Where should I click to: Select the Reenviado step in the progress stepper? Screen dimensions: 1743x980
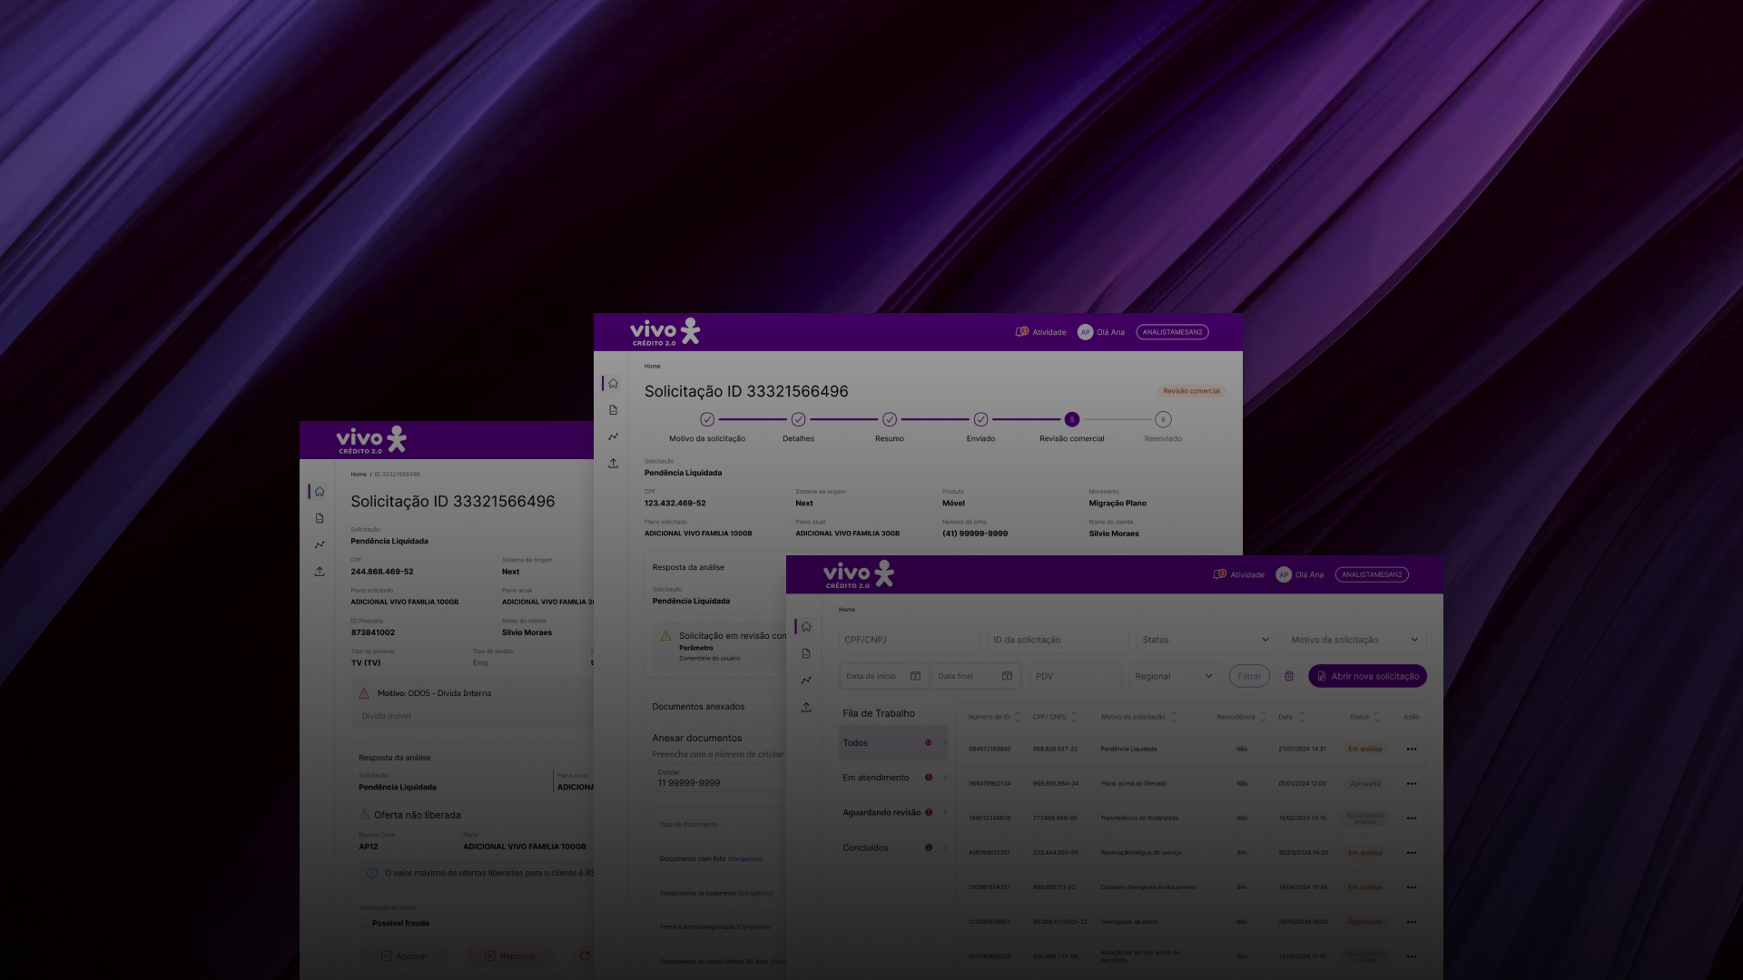[1163, 419]
